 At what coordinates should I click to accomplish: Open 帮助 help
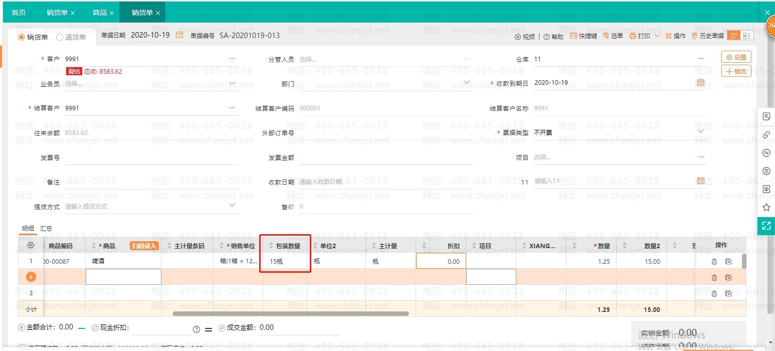(x=553, y=37)
